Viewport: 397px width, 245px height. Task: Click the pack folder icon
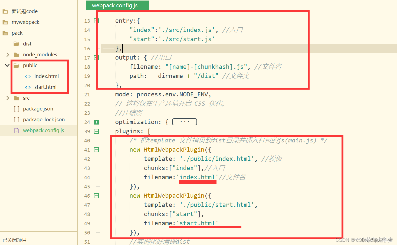pos(5,33)
